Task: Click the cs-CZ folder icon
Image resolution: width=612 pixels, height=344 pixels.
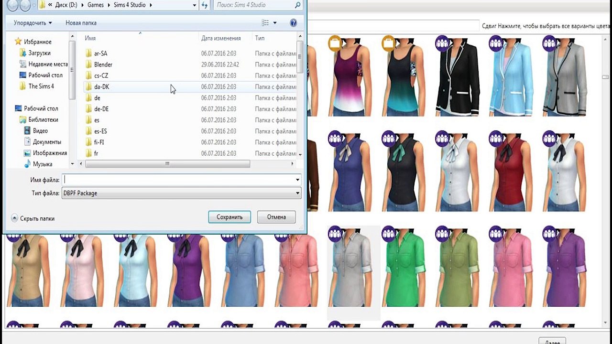Action: [x=88, y=75]
